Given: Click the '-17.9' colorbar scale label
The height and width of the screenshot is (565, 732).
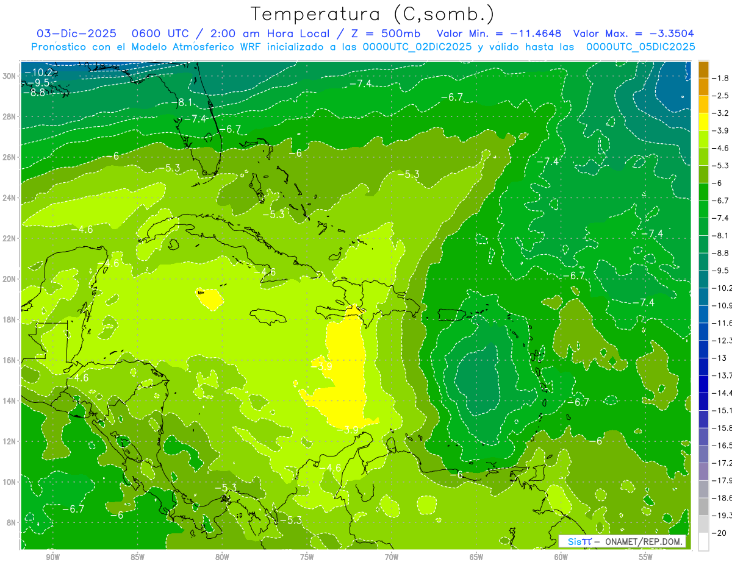Looking at the screenshot, I should tap(721, 480).
